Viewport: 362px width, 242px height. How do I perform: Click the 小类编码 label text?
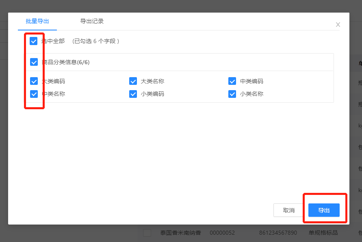point(152,94)
